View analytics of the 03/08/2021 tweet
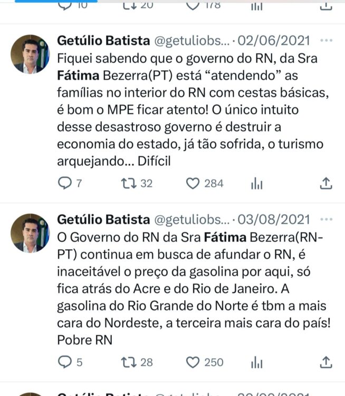The height and width of the screenshot is (396, 345). [x=257, y=362]
